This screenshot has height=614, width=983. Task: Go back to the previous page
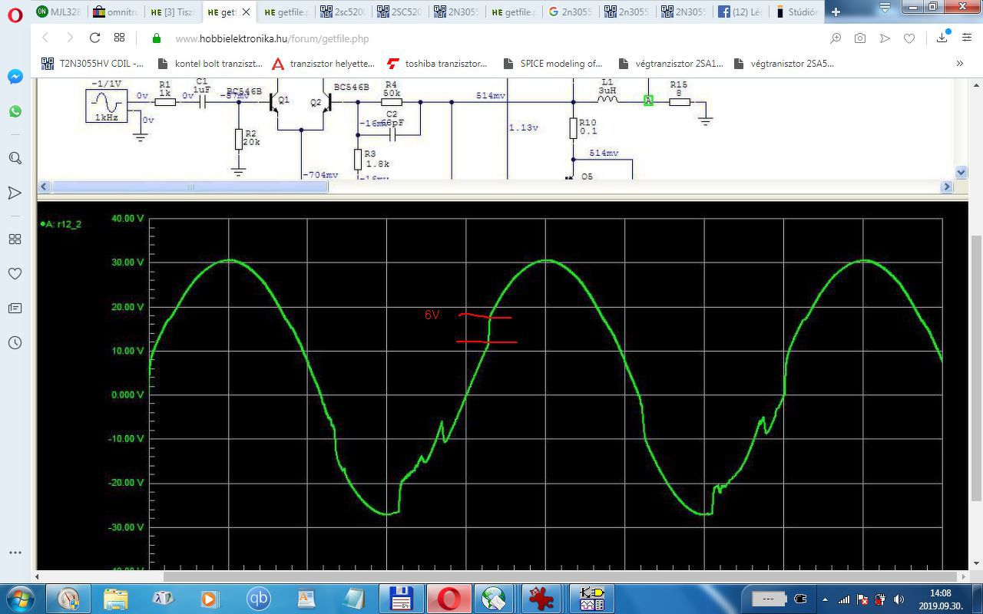pos(45,38)
